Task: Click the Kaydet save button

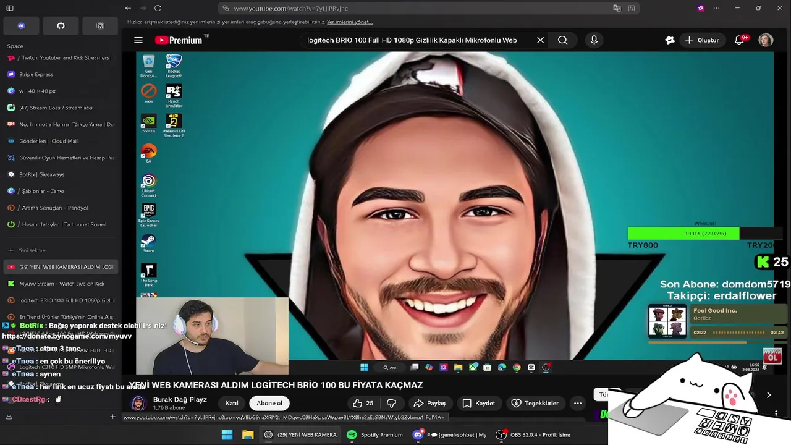Action: coord(479,403)
